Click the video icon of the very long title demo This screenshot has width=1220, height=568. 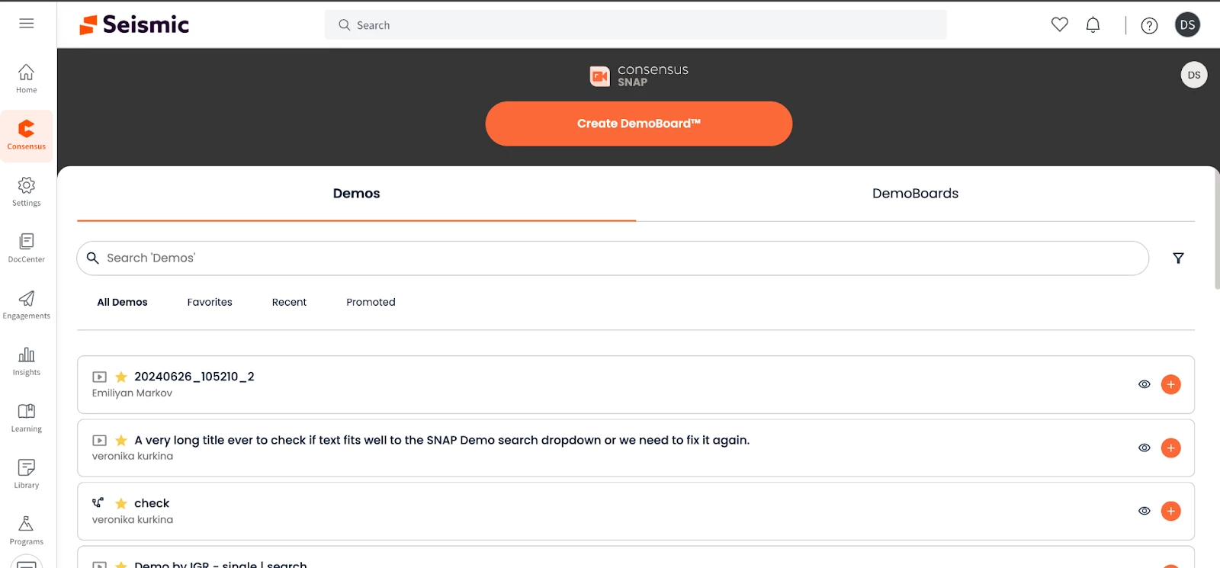point(99,440)
